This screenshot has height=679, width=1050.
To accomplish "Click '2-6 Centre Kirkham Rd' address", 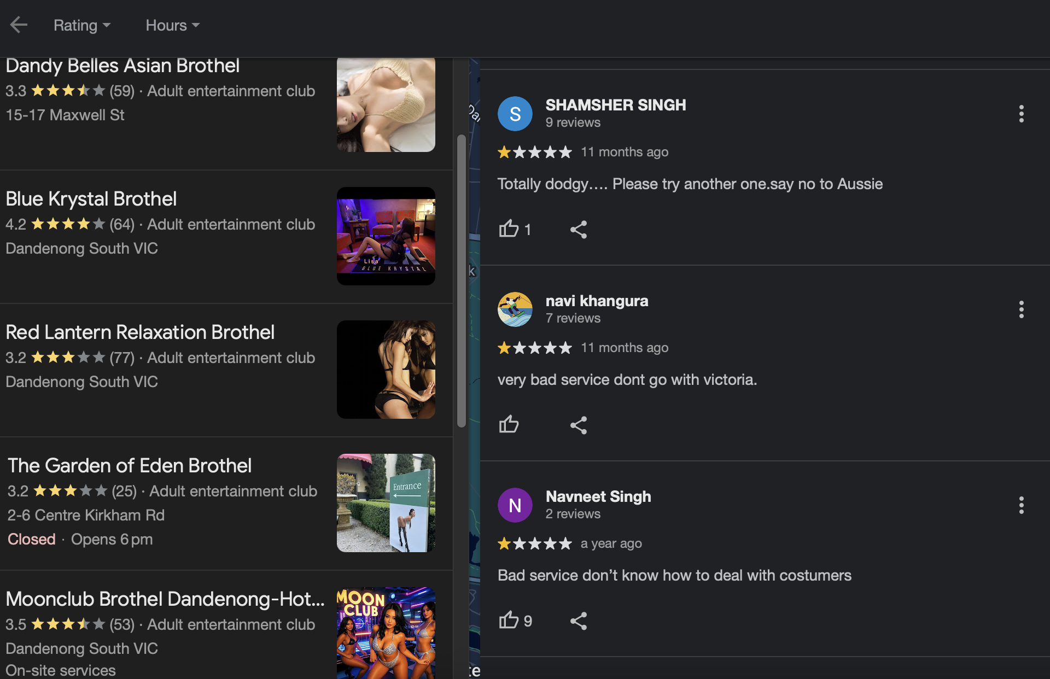I will [x=86, y=515].
